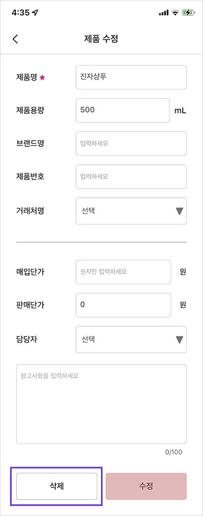The image size is (203, 516).
Task: Click the 삭제 button
Action: [57, 487]
